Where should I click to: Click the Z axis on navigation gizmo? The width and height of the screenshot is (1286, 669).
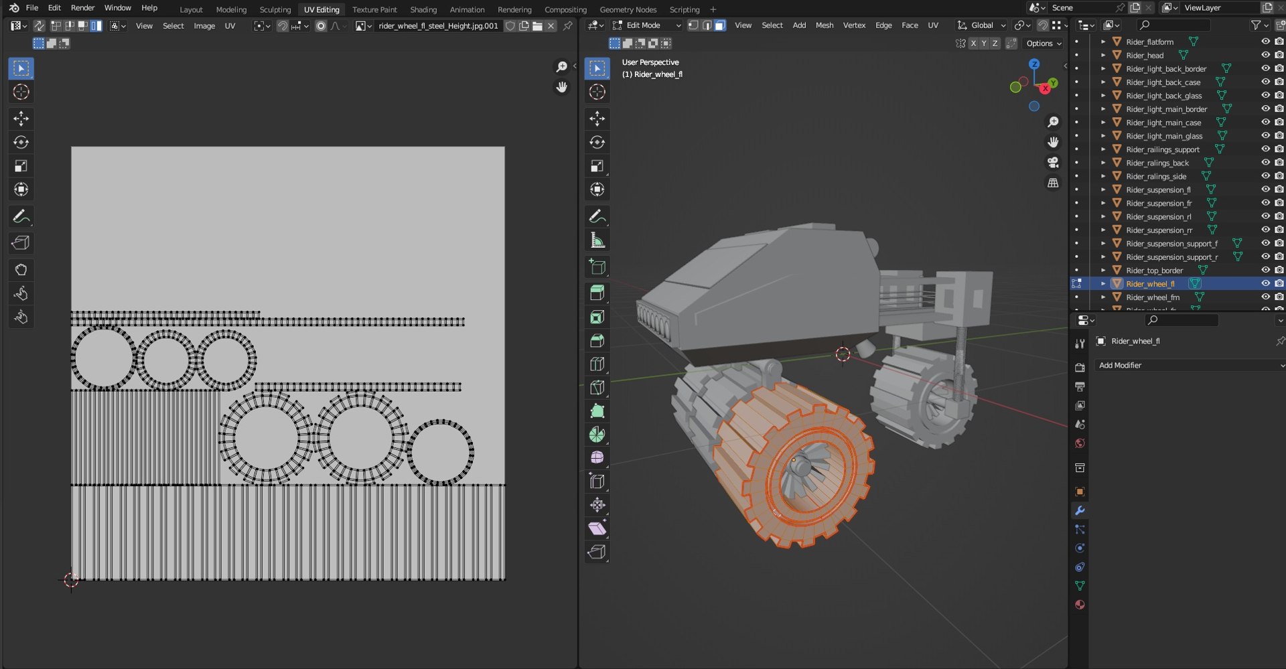[x=1034, y=64]
